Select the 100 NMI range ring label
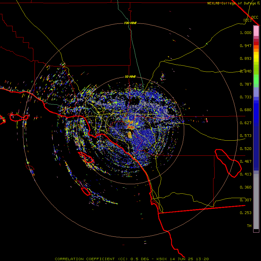261x261 pixels. coord(130,23)
